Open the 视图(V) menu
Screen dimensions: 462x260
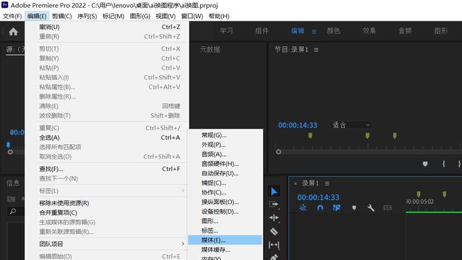click(166, 16)
